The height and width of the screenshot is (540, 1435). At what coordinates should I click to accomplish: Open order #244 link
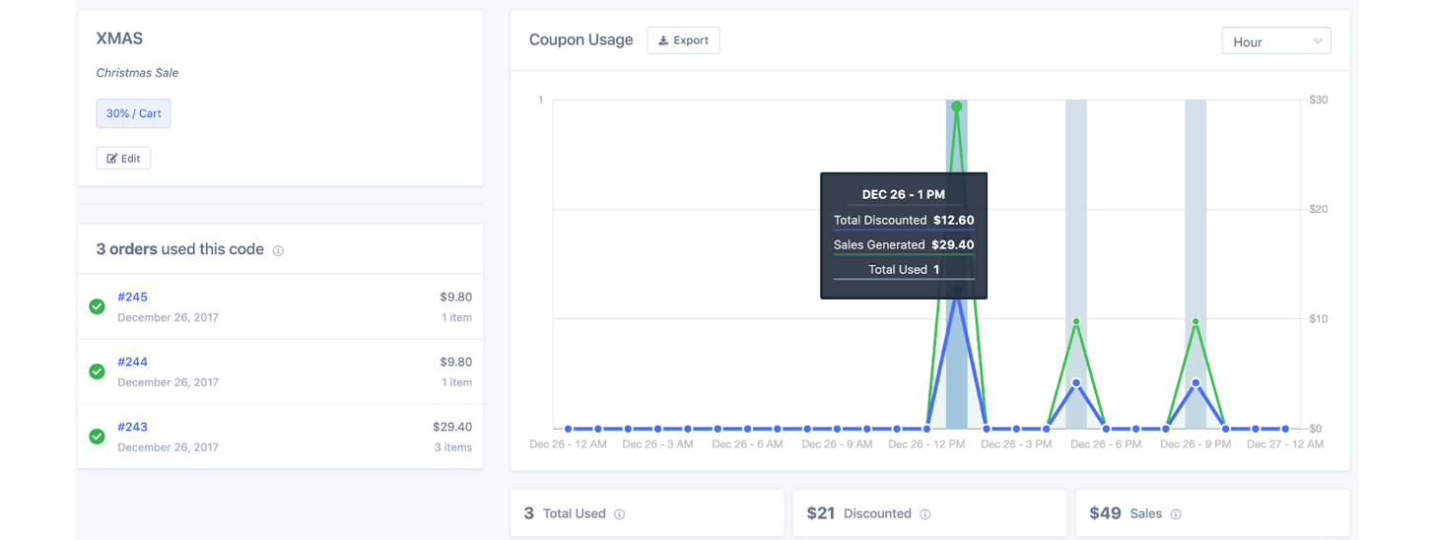tap(132, 362)
